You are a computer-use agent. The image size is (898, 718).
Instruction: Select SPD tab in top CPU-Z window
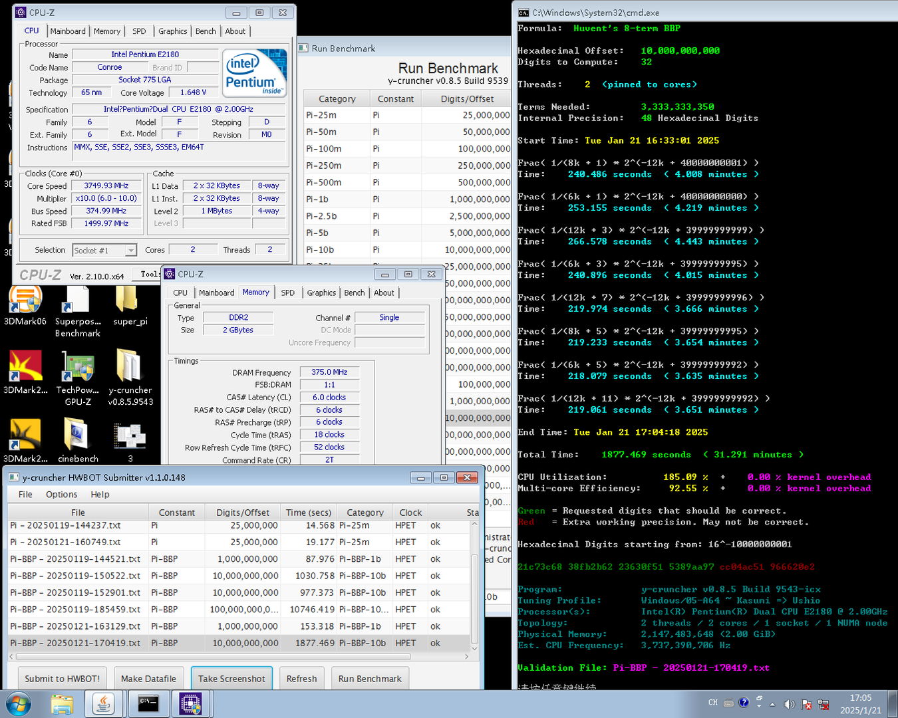pos(139,31)
